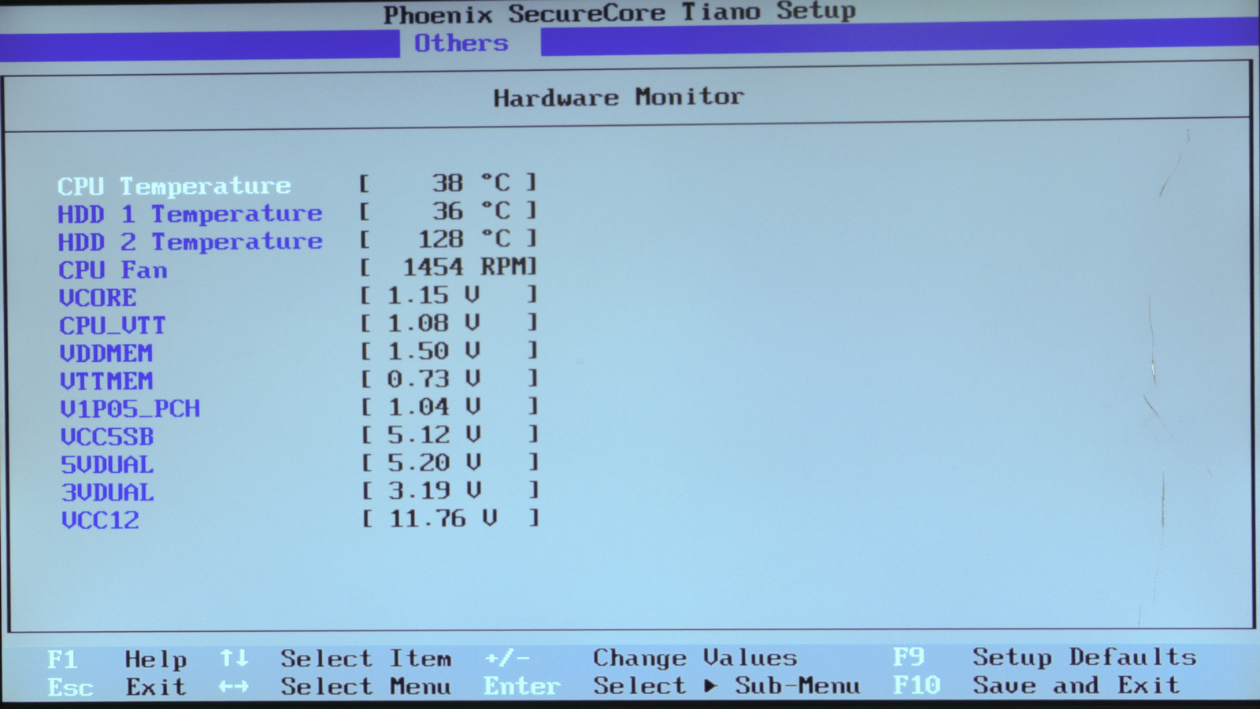Click the up/down arrows key hint

click(234, 658)
